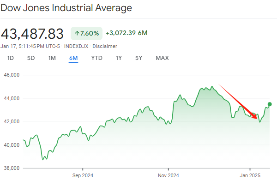Screen dimensions: 277x180
Task: Click the Jan 2025 axis marker
Action: pos(250,175)
